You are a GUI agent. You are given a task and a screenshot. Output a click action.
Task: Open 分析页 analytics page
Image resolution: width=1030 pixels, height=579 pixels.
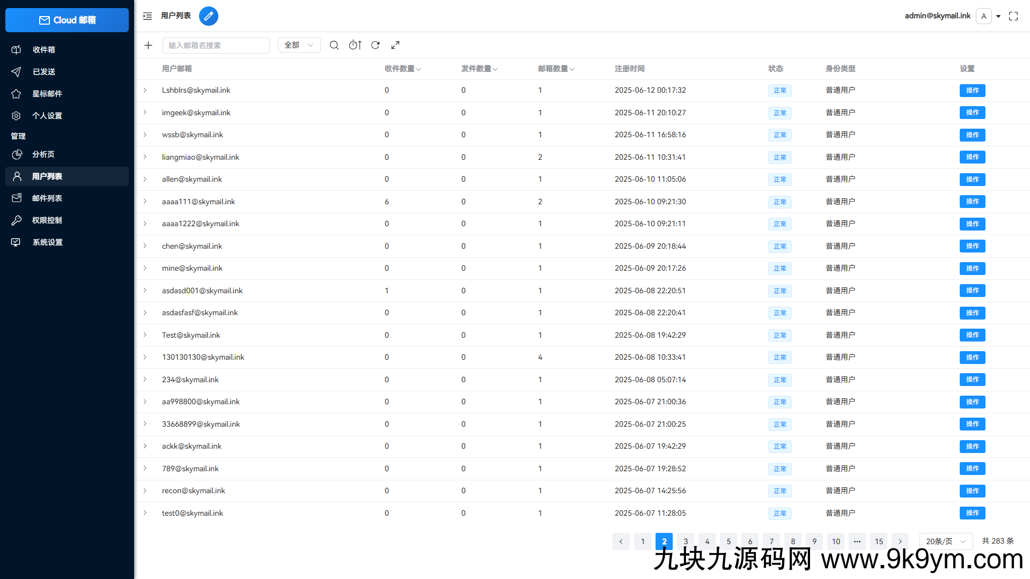[43, 154]
